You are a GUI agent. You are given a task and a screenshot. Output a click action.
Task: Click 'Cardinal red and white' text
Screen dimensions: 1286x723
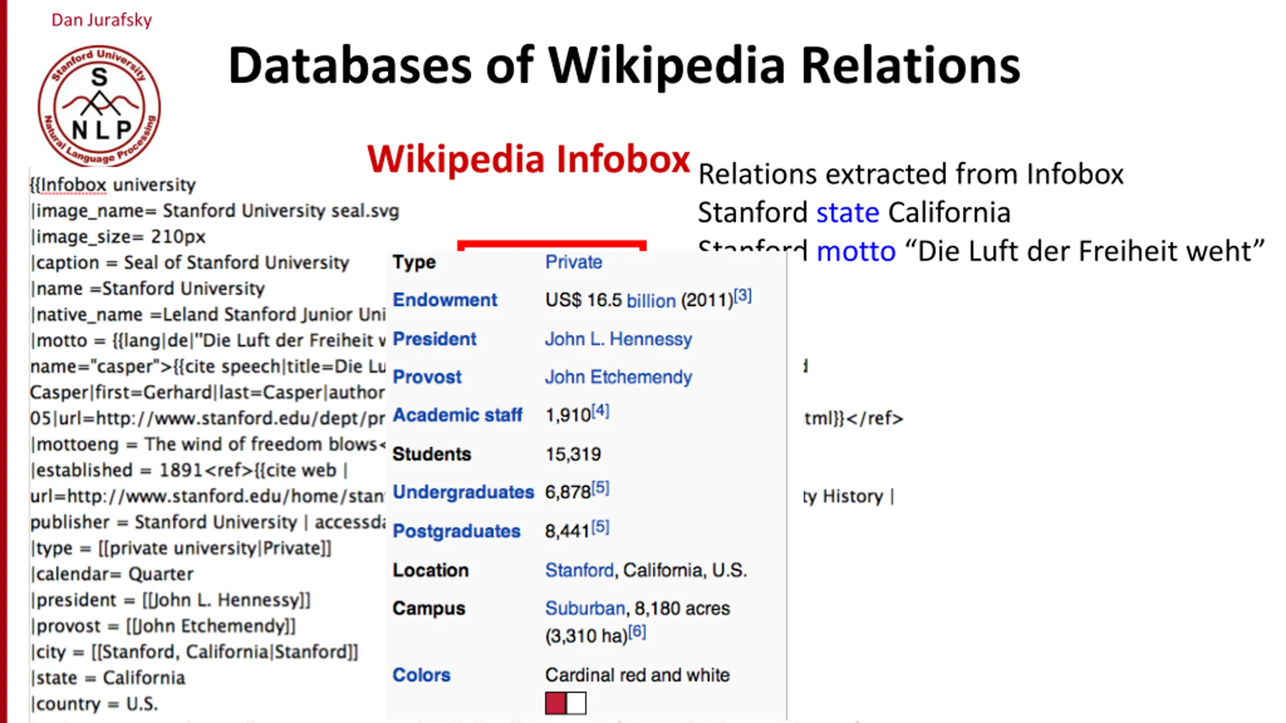(x=637, y=675)
